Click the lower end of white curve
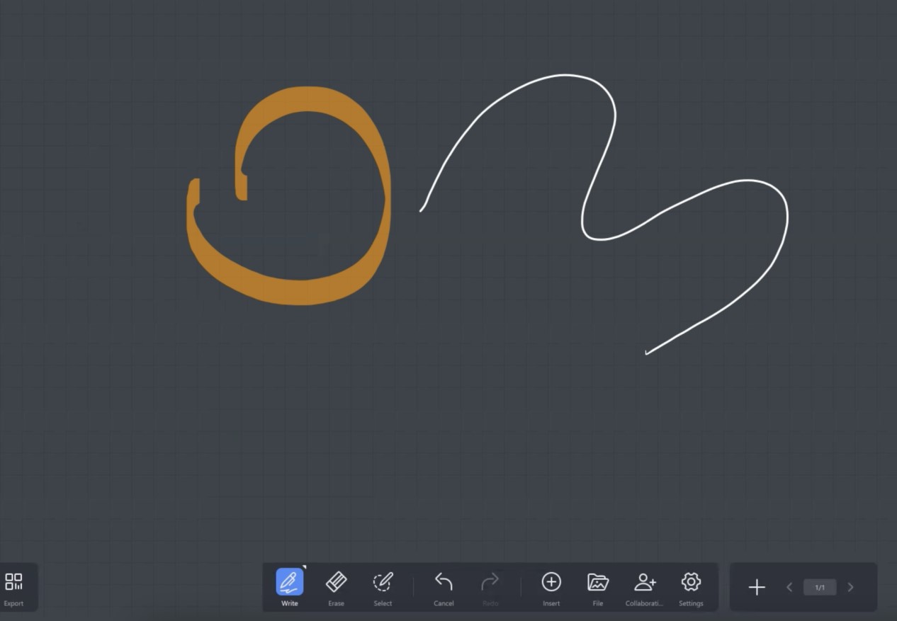Image resolution: width=897 pixels, height=621 pixels. point(647,352)
